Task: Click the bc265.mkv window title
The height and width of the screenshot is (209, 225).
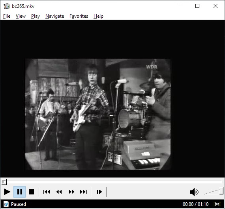Action: [23, 6]
